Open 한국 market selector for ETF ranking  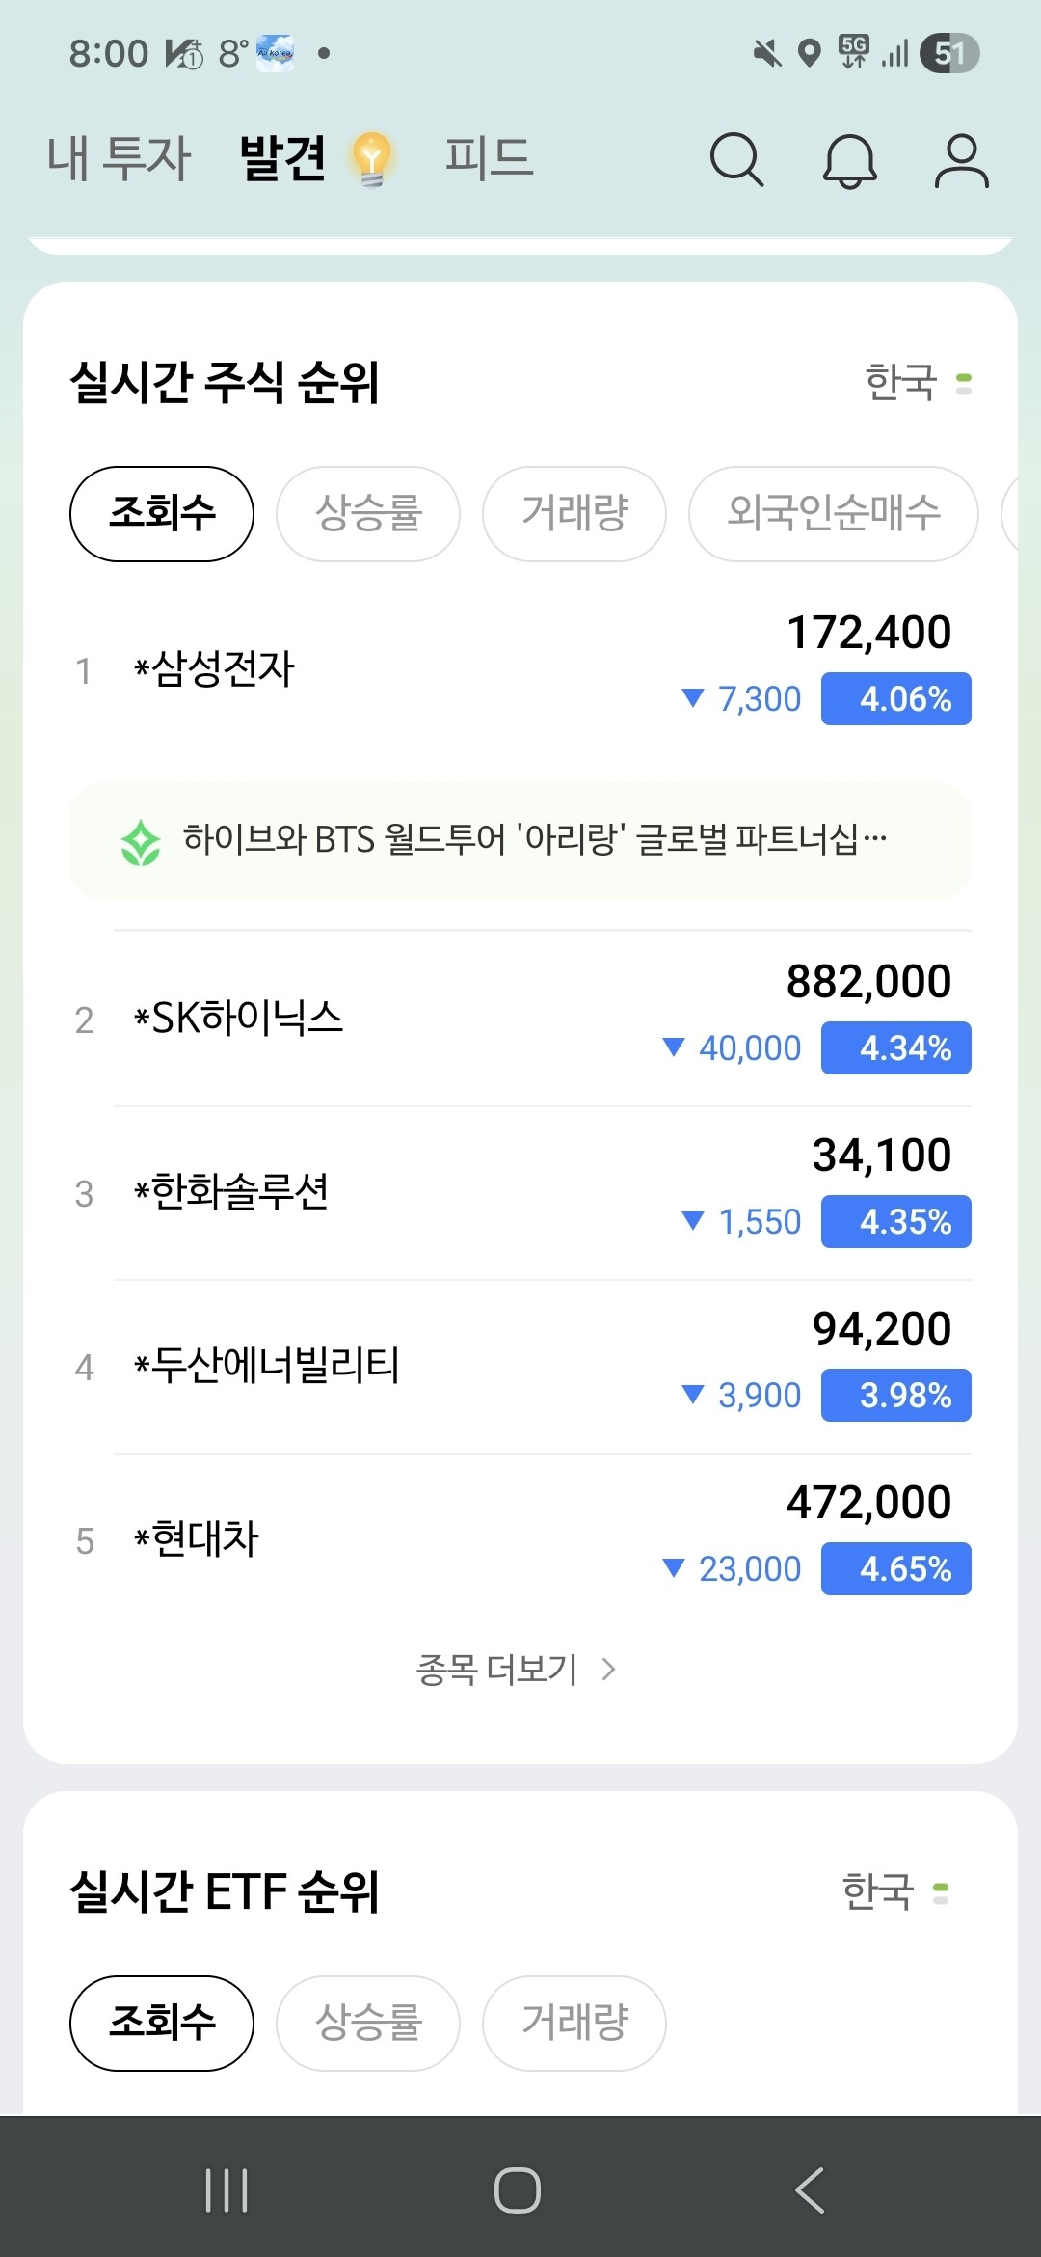(894, 1891)
